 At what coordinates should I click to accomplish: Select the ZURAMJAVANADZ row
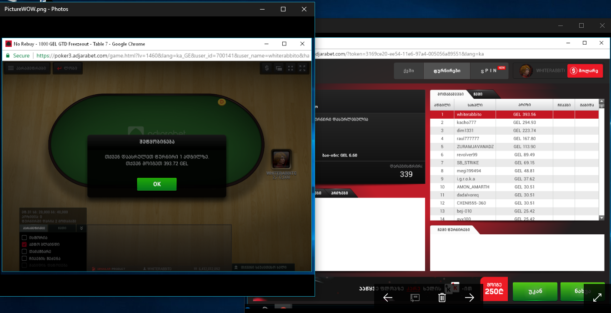(x=514, y=146)
